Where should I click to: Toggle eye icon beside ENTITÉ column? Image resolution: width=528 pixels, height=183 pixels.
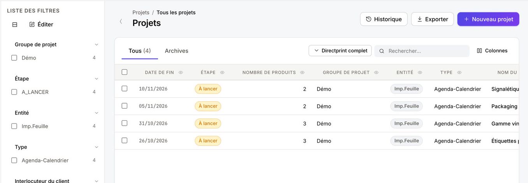[420, 72]
